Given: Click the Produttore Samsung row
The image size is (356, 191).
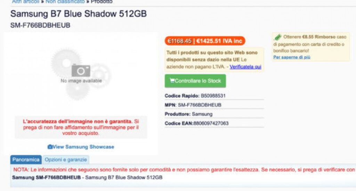Looking at the screenshot, I should (x=188, y=114).
